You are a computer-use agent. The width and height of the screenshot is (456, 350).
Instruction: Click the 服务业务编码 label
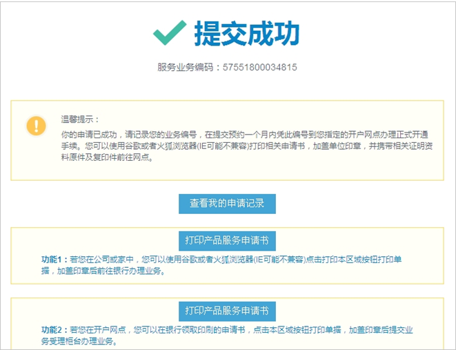188,68
